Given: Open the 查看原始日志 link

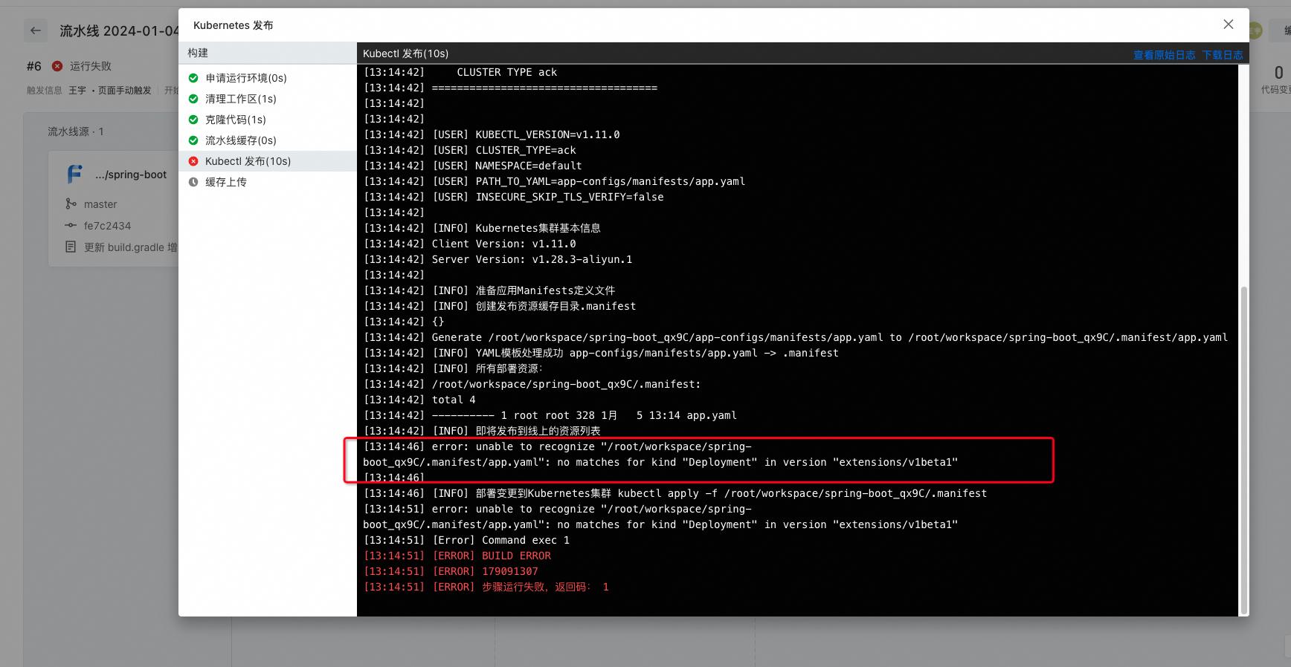Looking at the screenshot, I should 1165,55.
